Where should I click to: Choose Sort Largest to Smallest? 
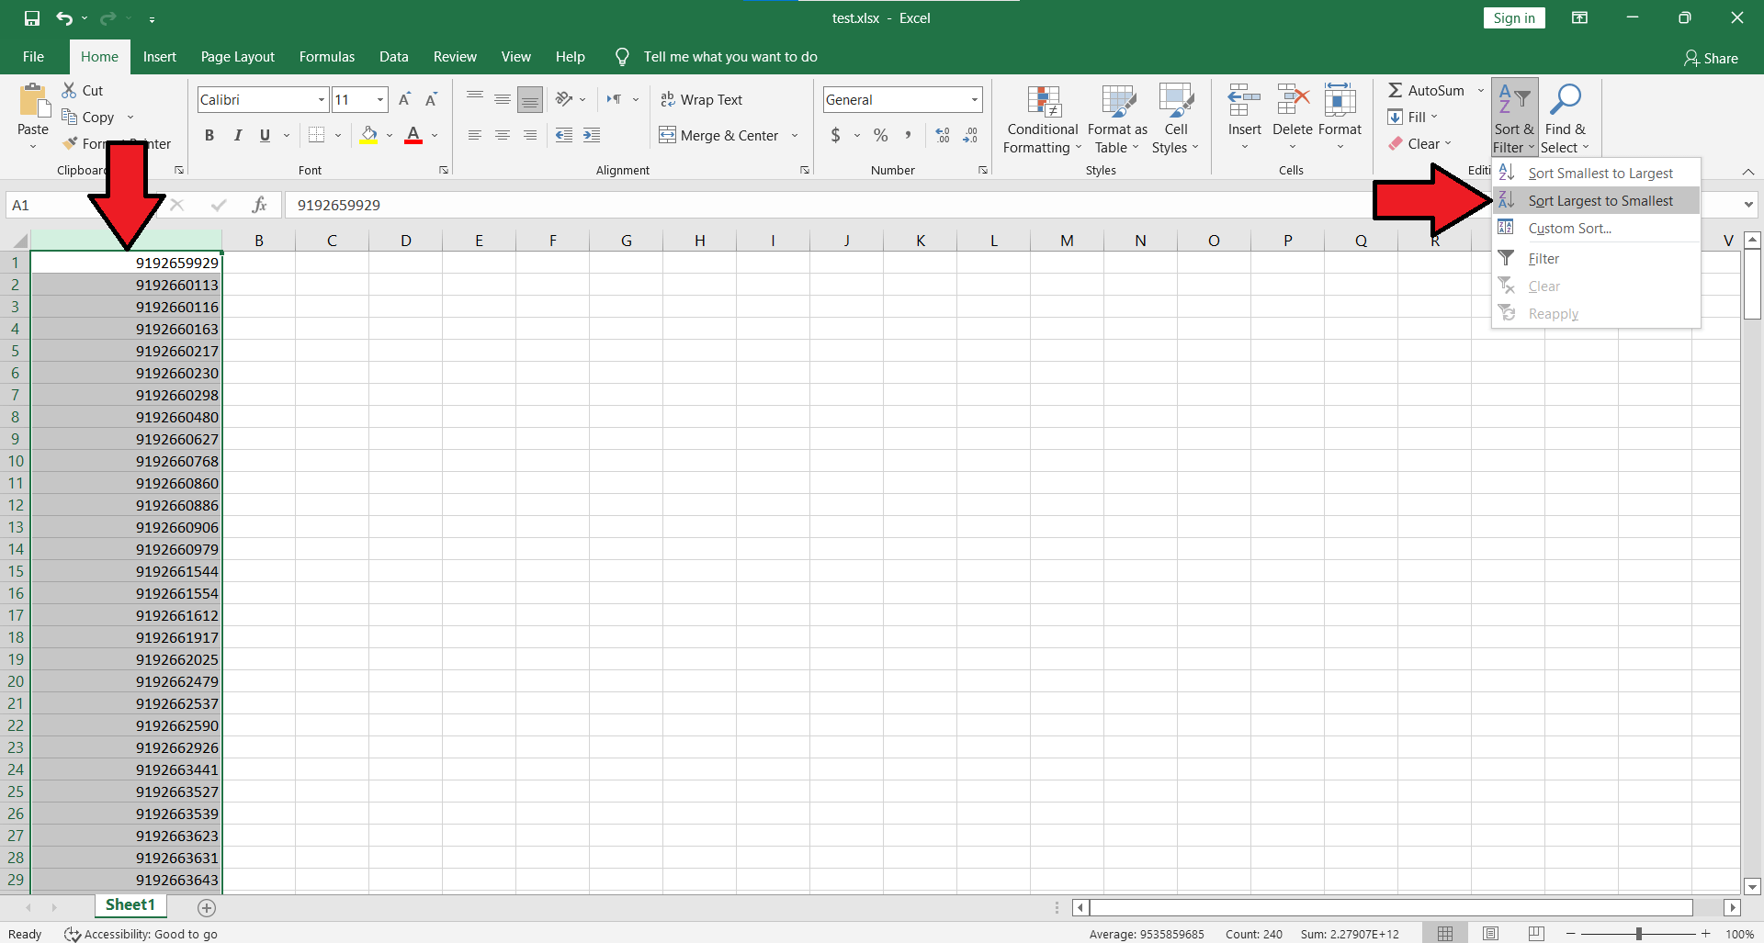1600,201
